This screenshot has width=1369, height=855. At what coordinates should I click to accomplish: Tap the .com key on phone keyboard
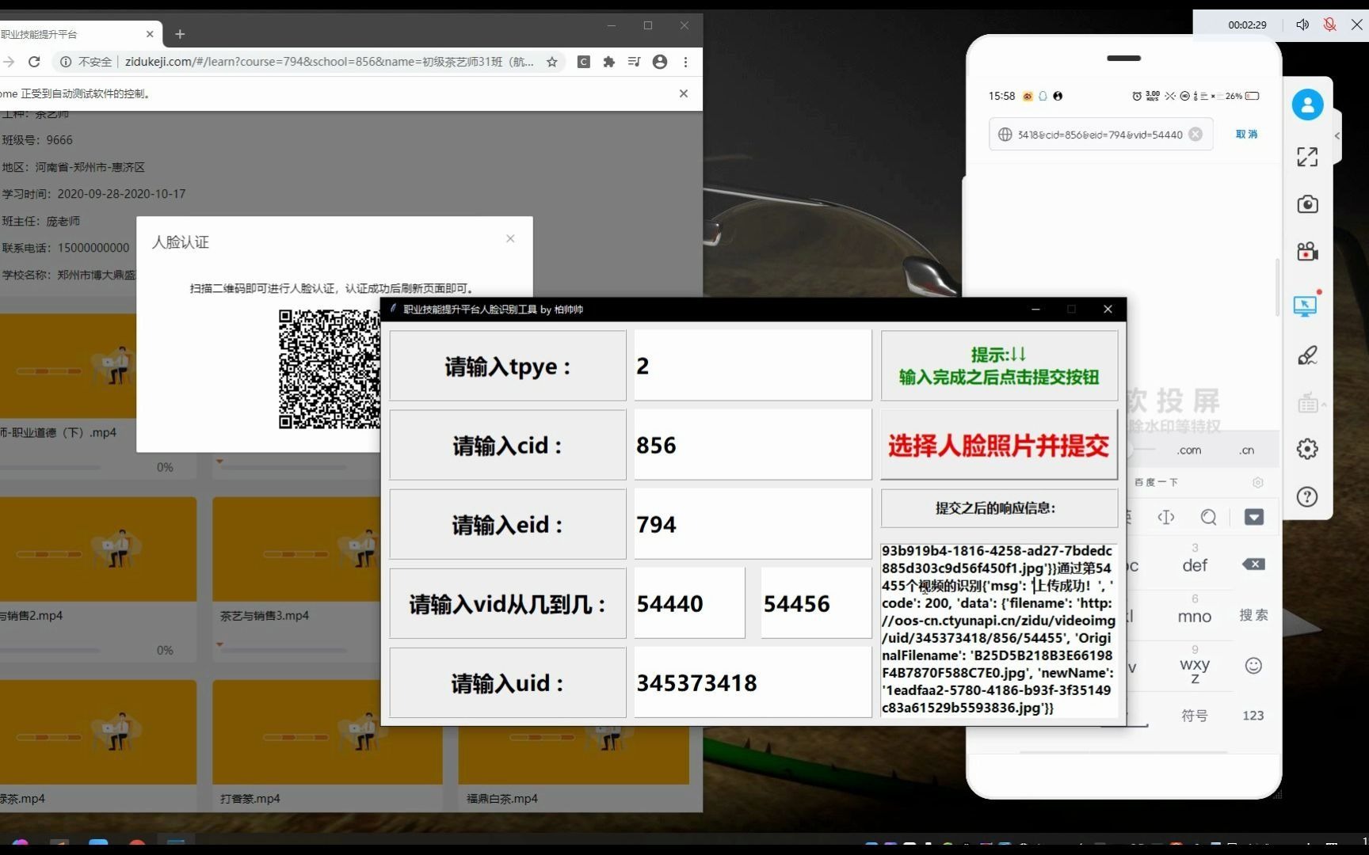click(1188, 450)
